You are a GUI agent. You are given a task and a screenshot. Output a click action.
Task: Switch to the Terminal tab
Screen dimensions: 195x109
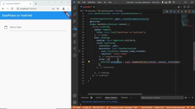click(124, 97)
